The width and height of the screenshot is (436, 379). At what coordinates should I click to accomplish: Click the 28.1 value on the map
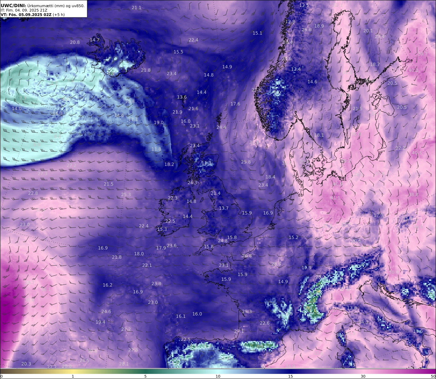124,364
